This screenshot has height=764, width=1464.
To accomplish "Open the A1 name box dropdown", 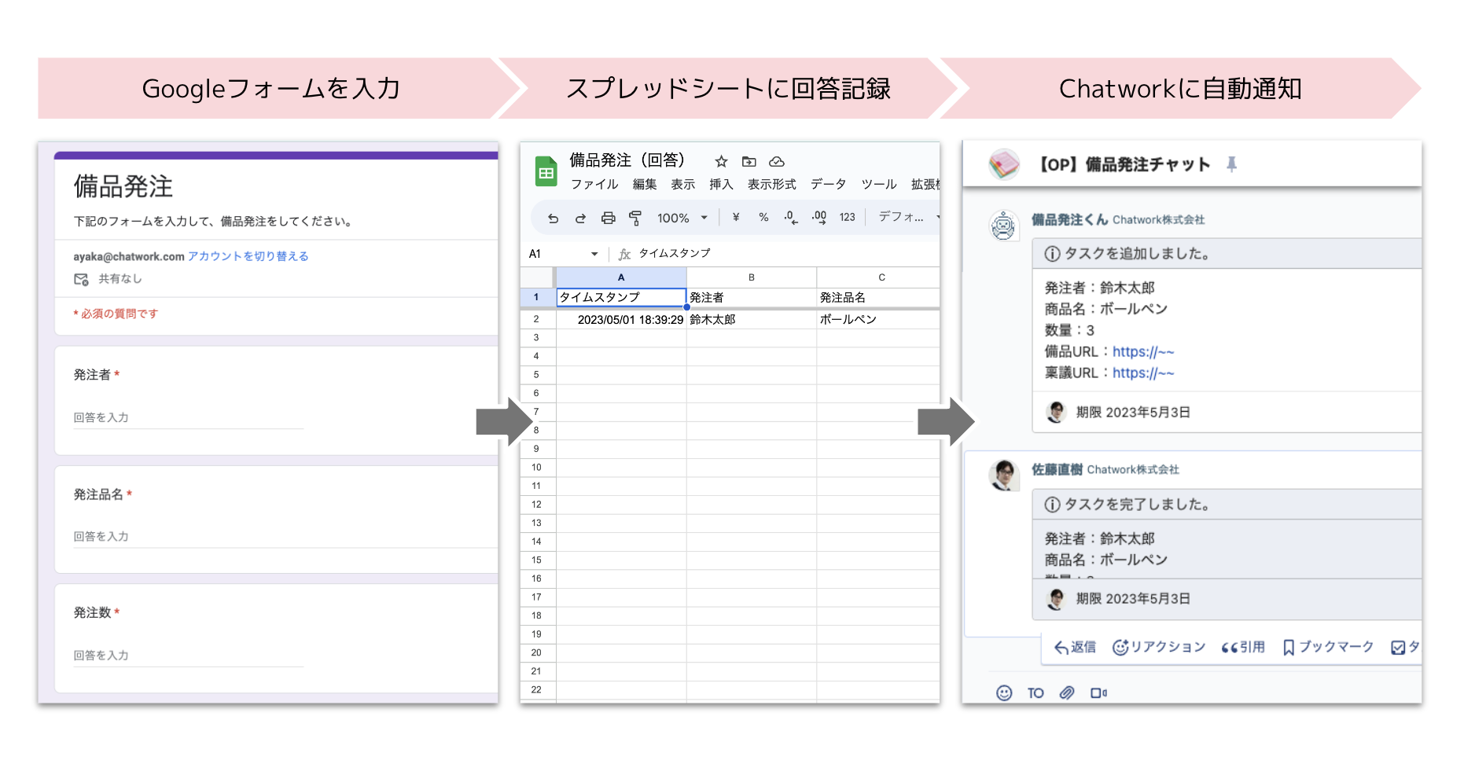I will 594,254.
